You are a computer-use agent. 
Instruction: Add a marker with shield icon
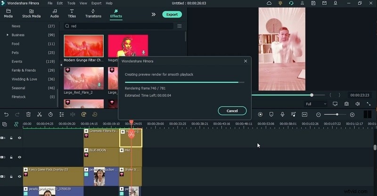(271, 114)
